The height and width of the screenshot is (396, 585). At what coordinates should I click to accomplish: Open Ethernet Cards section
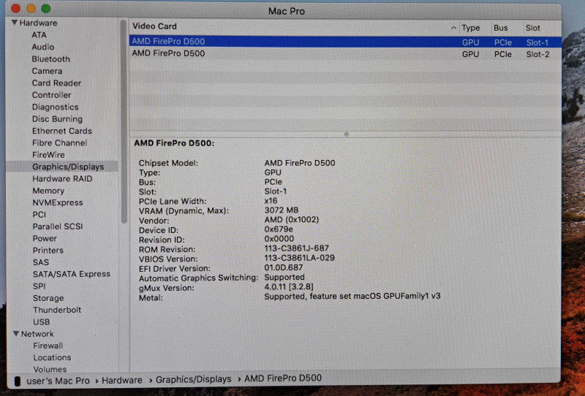[62, 131]
